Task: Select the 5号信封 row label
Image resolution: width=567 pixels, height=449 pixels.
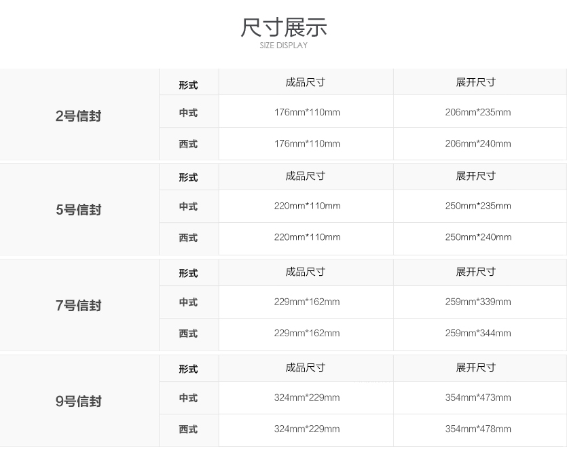Action: [79, 210]
